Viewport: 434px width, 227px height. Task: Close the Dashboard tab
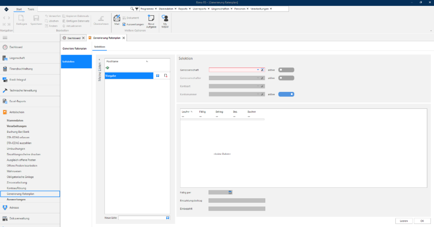pos(83,38)
